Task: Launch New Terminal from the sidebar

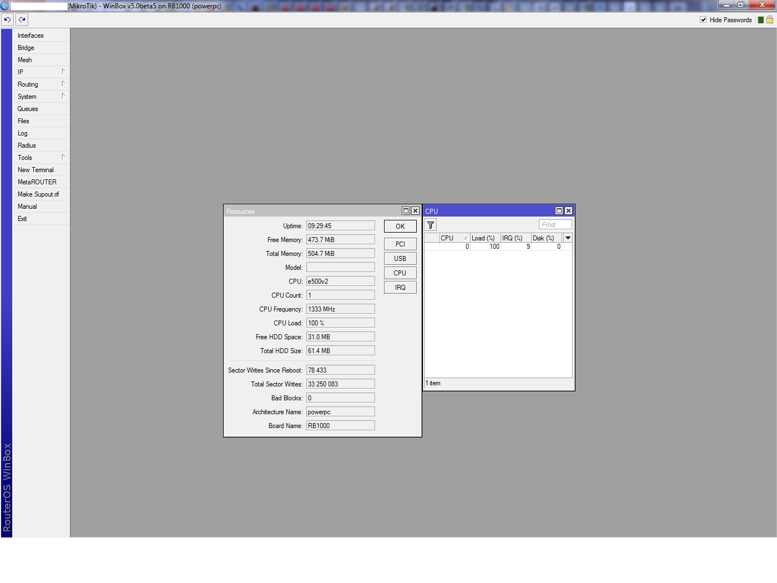Action: (42, 170)
